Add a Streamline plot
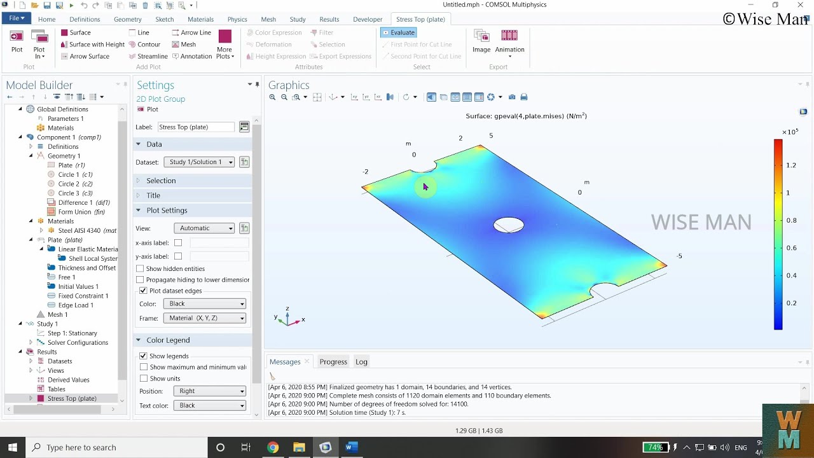814x458 pixels. click(148, 56)
